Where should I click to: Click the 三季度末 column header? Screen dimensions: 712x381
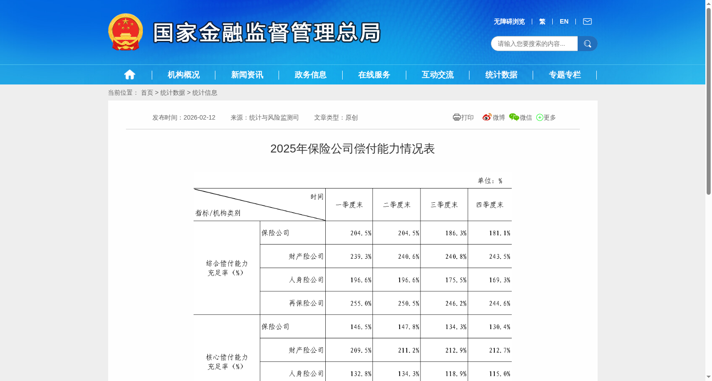click(x=444, y=205)
